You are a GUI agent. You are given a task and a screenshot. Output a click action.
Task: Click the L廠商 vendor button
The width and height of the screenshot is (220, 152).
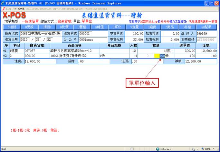152,27
